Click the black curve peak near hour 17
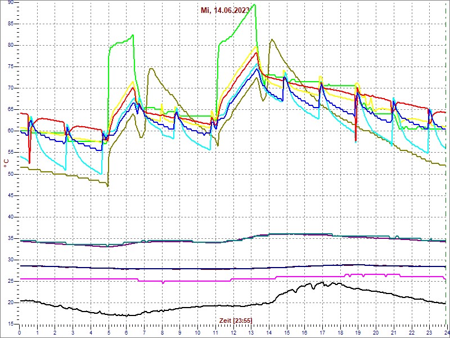The image size is (450, 338). pyautogui.click(x=323, y=282)
